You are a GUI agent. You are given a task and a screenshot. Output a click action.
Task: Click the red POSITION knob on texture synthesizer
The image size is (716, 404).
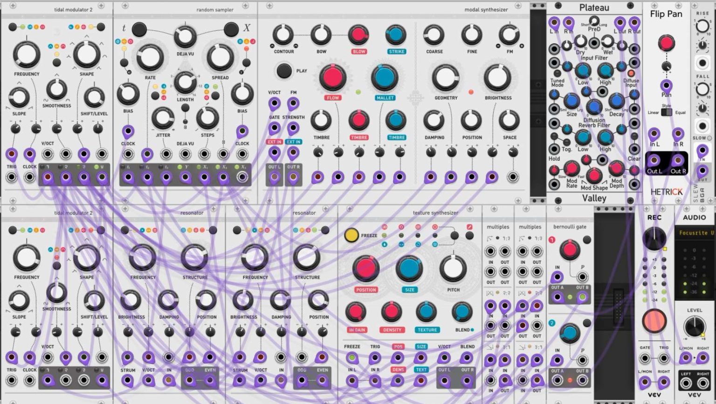[x=366, y=268]
